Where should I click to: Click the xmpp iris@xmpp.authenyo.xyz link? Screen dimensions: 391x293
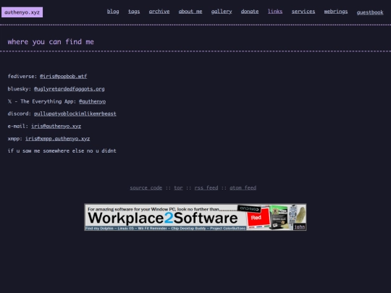pos(58,138)
